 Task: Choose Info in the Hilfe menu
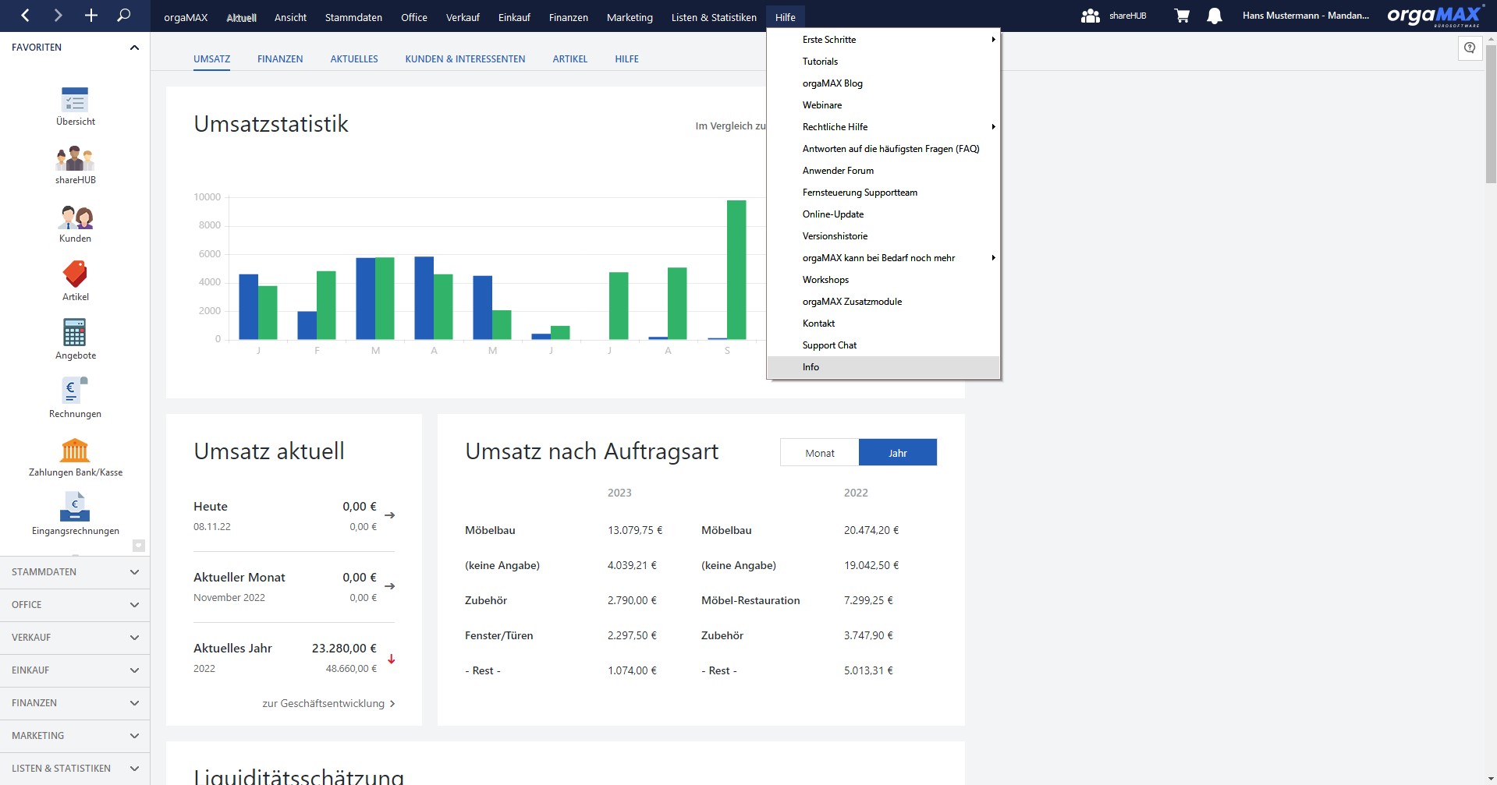(811, 367)
